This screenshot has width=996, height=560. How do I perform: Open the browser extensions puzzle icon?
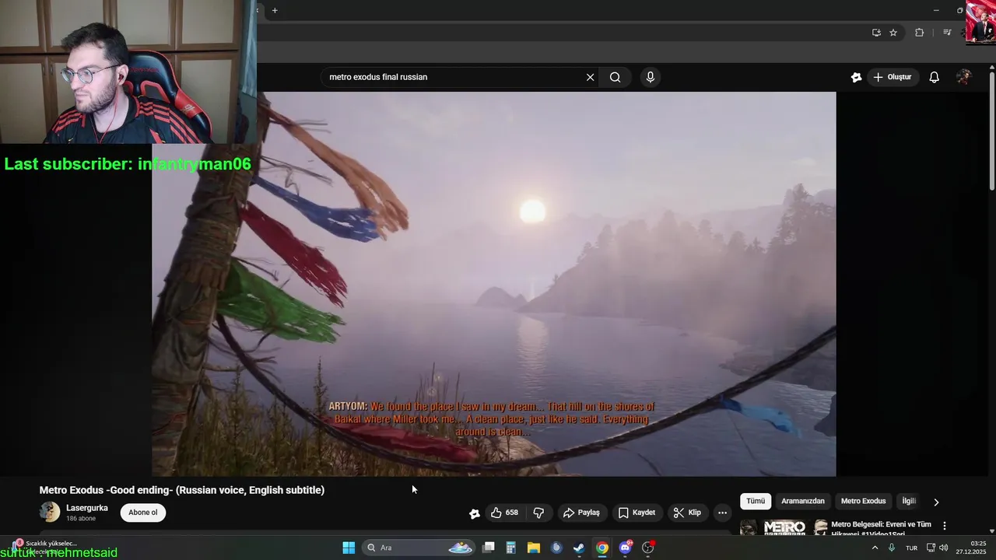920,33
